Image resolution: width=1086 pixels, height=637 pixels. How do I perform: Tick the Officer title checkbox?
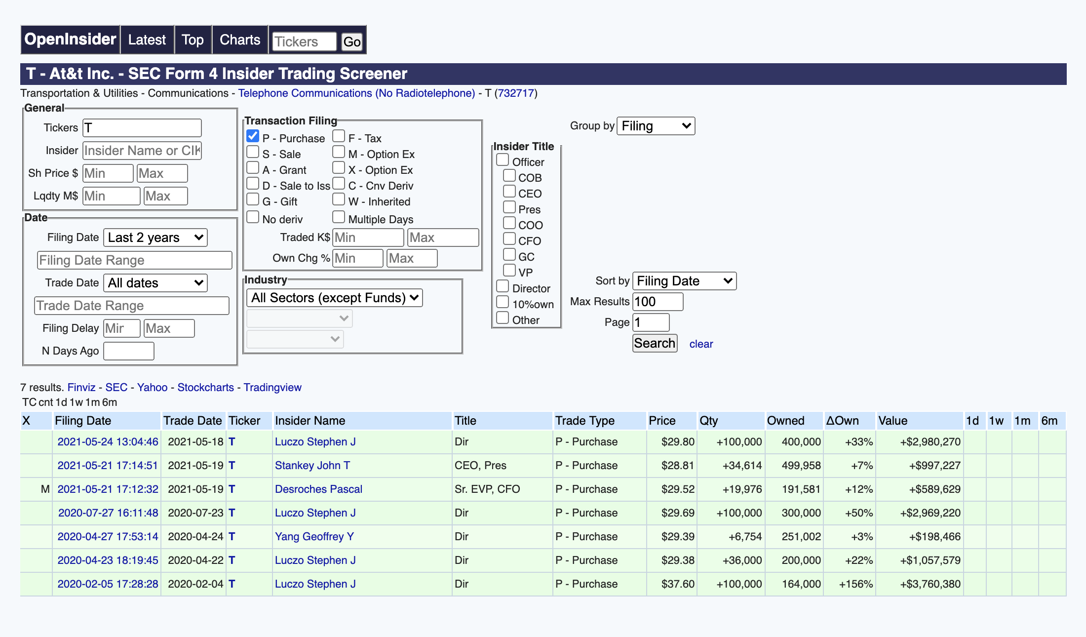pyautogui.click(x=503, y=160)
